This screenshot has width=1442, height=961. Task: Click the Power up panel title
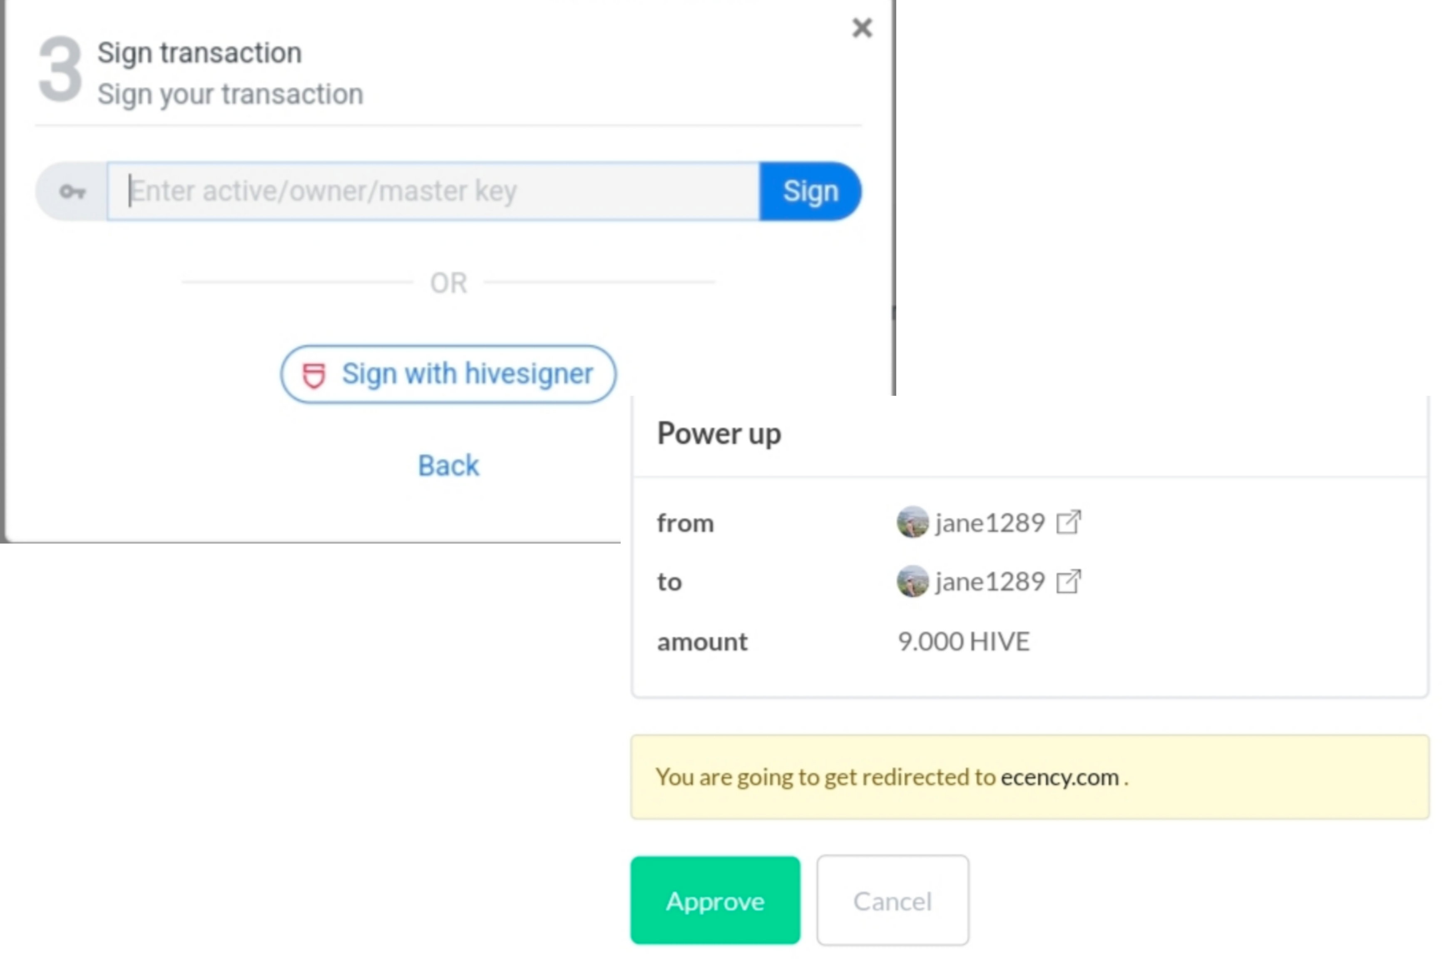[x=719, y=434]
